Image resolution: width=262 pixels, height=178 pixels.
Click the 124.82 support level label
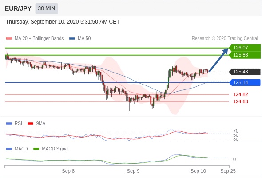click(240, 94)
